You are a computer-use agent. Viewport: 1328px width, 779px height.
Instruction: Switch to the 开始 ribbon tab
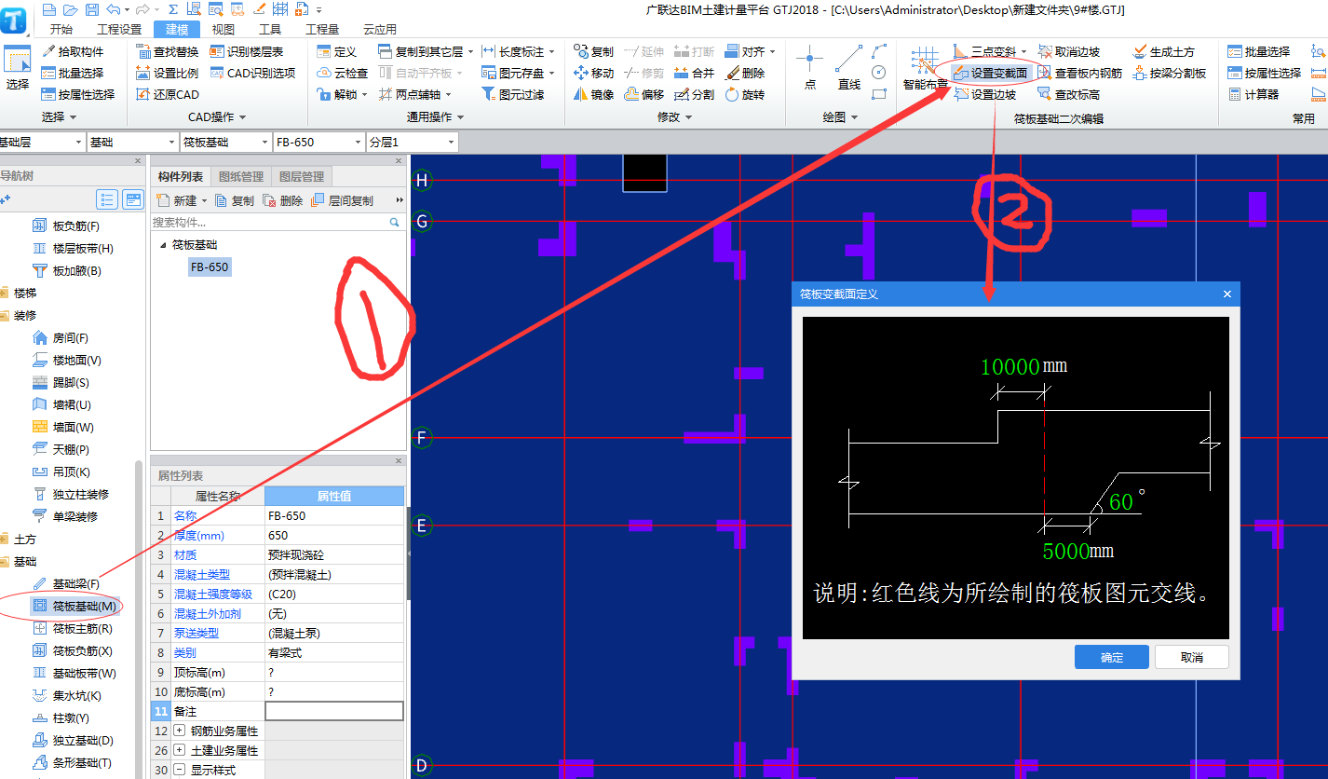(x=61, y=29)
